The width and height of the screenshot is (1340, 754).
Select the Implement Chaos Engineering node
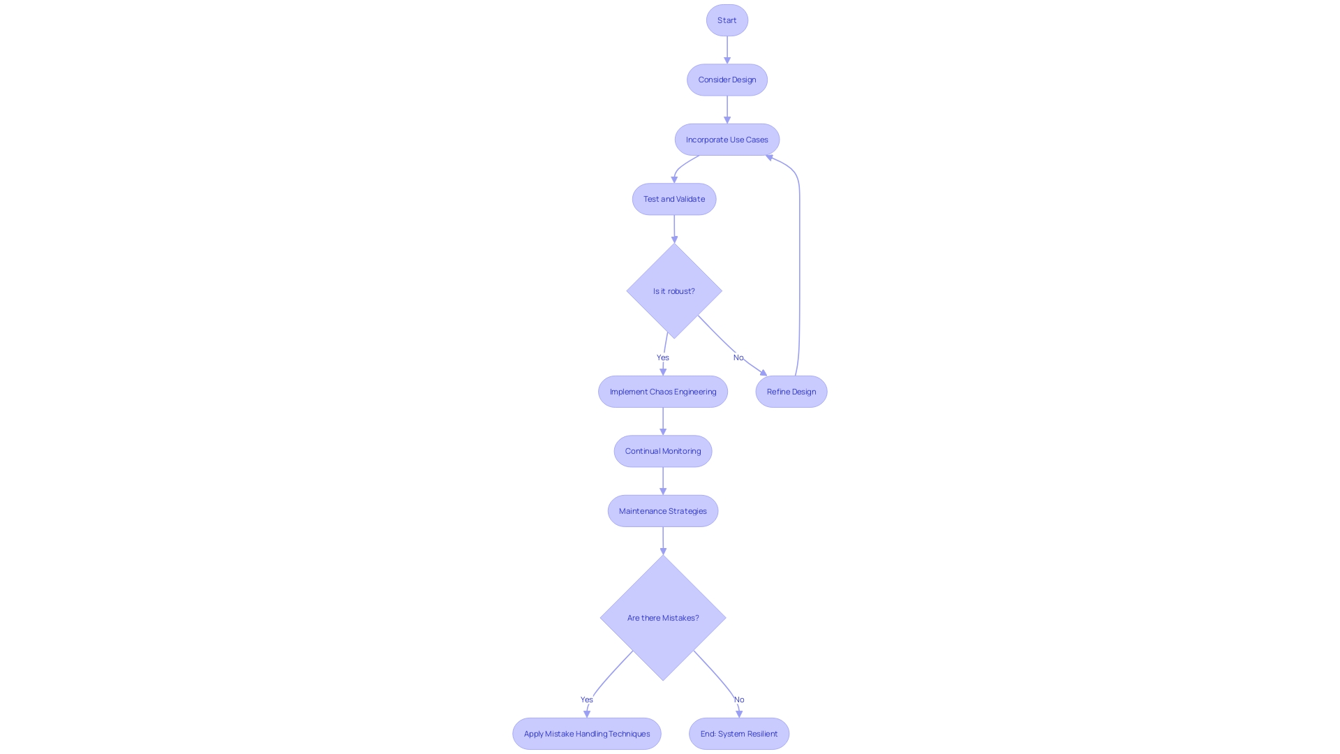(x=662, y=391)
